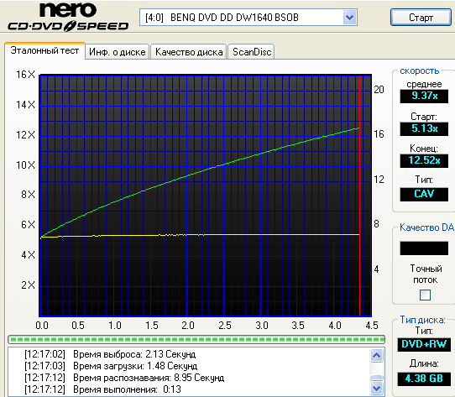455x397 pixels.
Task: Click the 4.38 GB disc length field
Action: (424, 379)
